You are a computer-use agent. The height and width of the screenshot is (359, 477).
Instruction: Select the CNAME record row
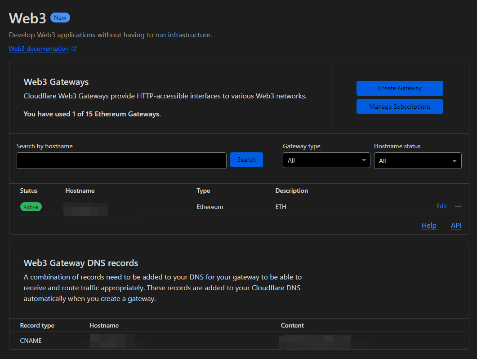[239, 341]
